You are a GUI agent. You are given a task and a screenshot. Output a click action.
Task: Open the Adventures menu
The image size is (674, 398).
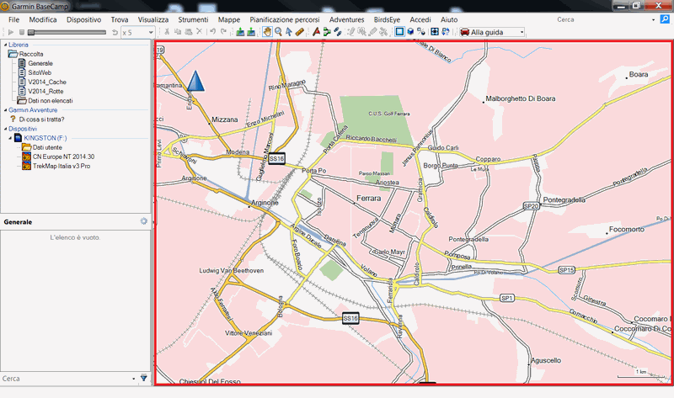tap(346, 19)
